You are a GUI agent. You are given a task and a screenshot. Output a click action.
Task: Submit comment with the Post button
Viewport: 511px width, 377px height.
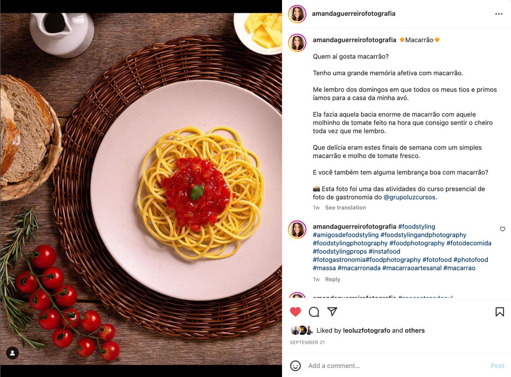[x=497, y=366]
